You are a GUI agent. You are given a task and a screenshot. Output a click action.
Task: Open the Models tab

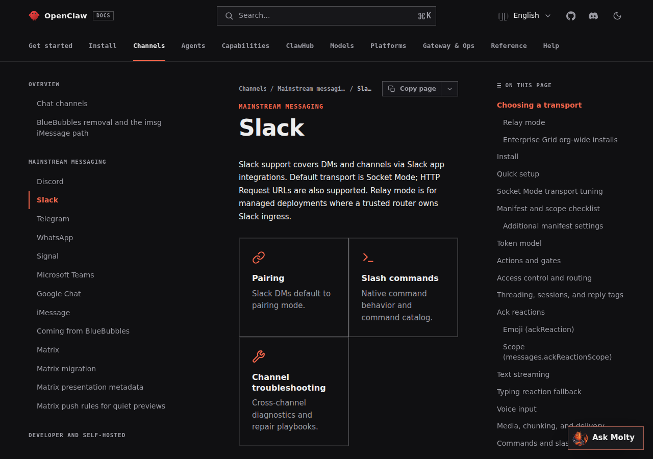click(x=342, y=46)
